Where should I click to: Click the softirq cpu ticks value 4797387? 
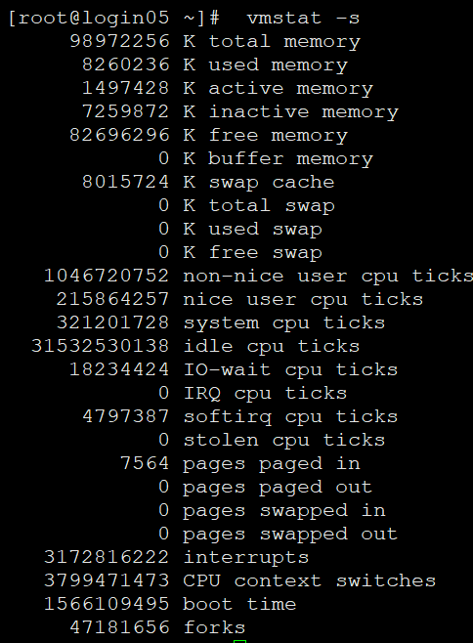click(125, 416)
